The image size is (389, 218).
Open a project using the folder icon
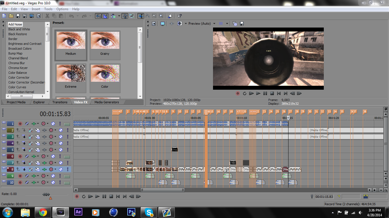(11, 16)
